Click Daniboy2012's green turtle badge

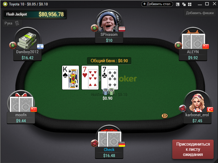pos(13,45)
